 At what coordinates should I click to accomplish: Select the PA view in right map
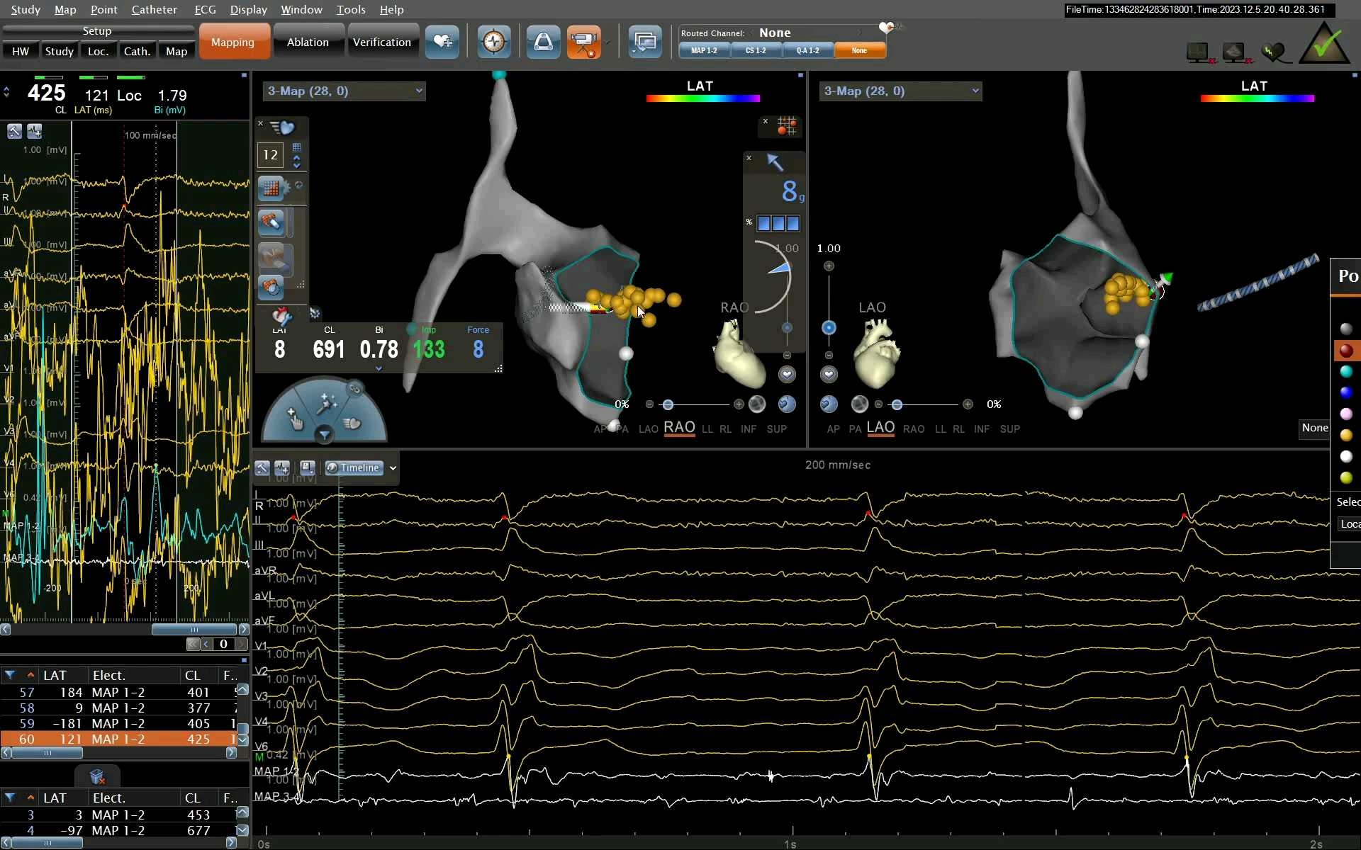855,429
